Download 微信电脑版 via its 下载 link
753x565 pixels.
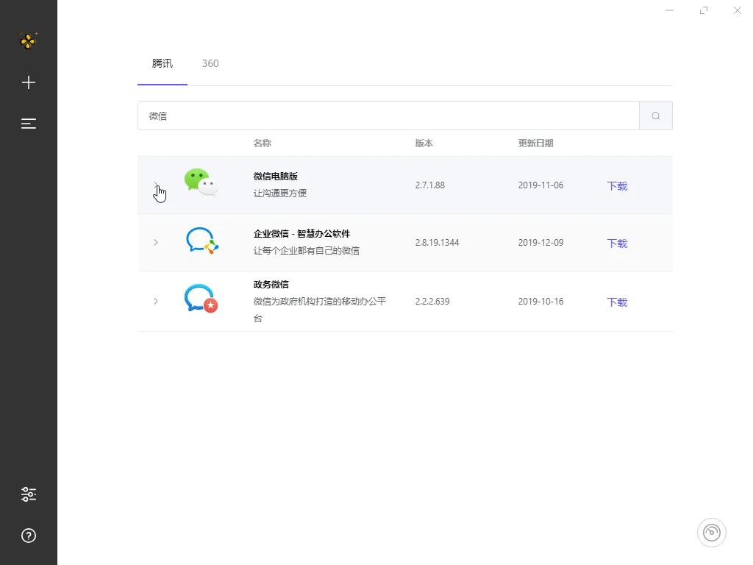pos(616,185)
